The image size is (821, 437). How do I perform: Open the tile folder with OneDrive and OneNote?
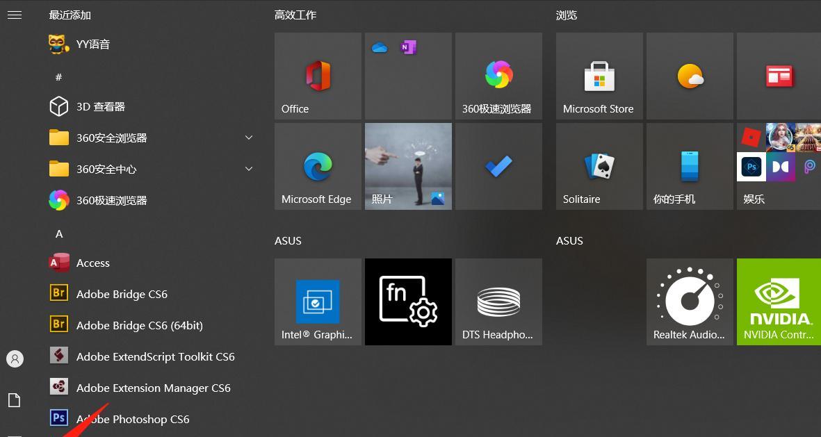(408, 76)
